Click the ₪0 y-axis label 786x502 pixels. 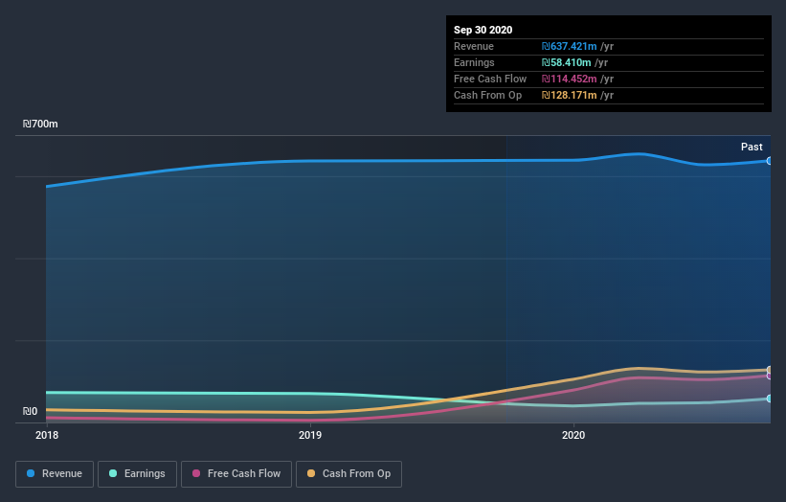pyautogui.click(x=30, y=411)
